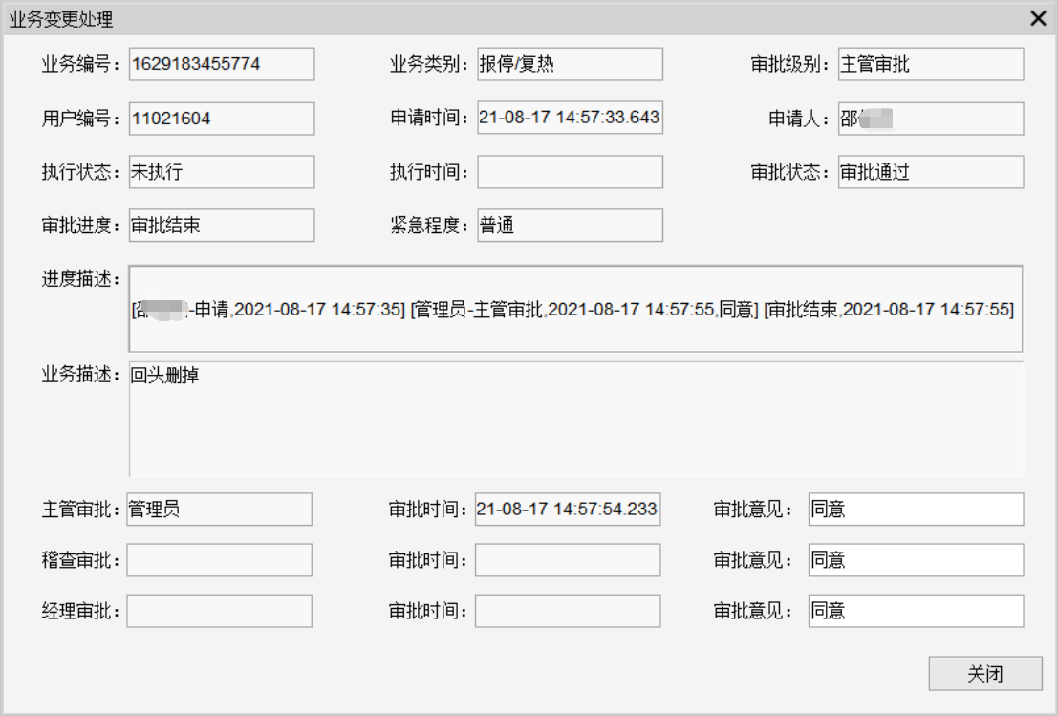
Task: Click the 执行状态 field showing 未执行
Action: point(222,172)
